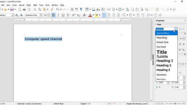
Task: Click the Heading 2 style name field
Action: 165,29
